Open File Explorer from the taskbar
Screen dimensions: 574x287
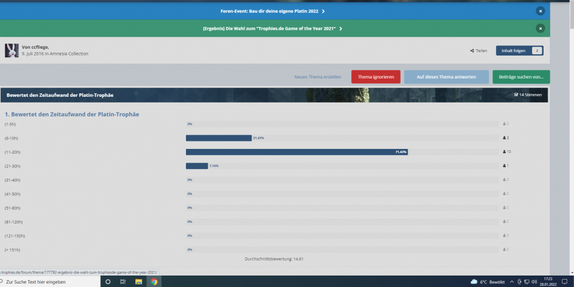point(138,282)
